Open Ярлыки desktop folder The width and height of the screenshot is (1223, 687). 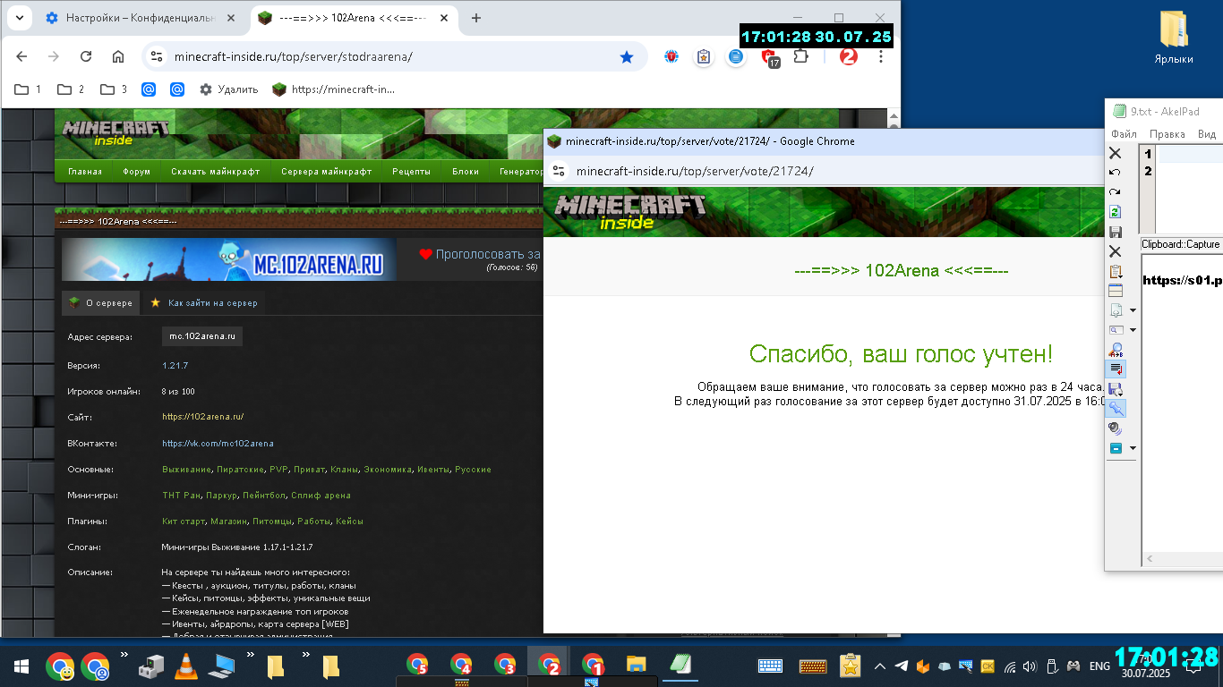(x=1173, y=38)
